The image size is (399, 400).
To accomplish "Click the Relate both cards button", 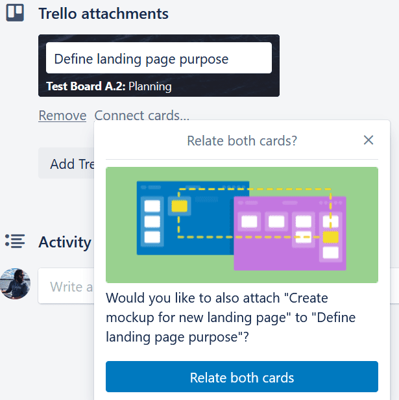I will click(x=242, y=377).
